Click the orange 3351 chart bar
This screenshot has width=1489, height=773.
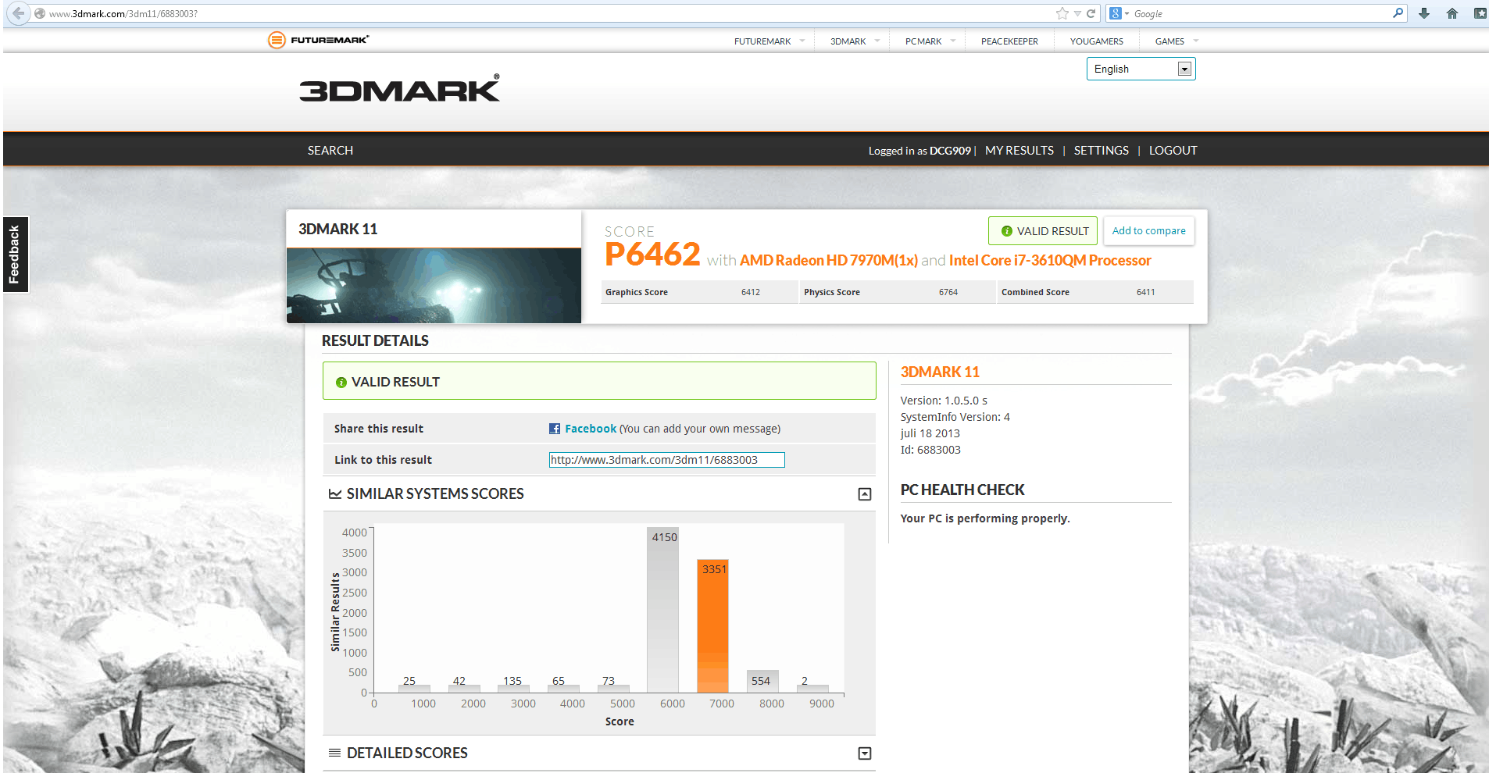coord(712,625)
